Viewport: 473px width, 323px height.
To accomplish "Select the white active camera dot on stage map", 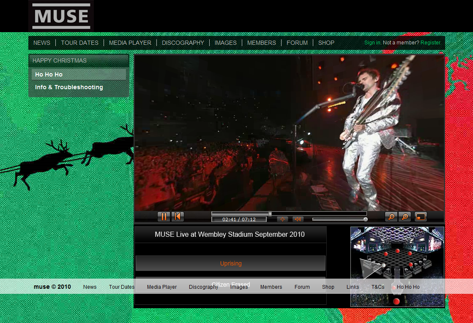I will coord(383,266).
